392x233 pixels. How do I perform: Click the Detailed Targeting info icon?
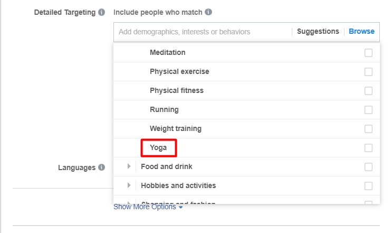point(101,12)
